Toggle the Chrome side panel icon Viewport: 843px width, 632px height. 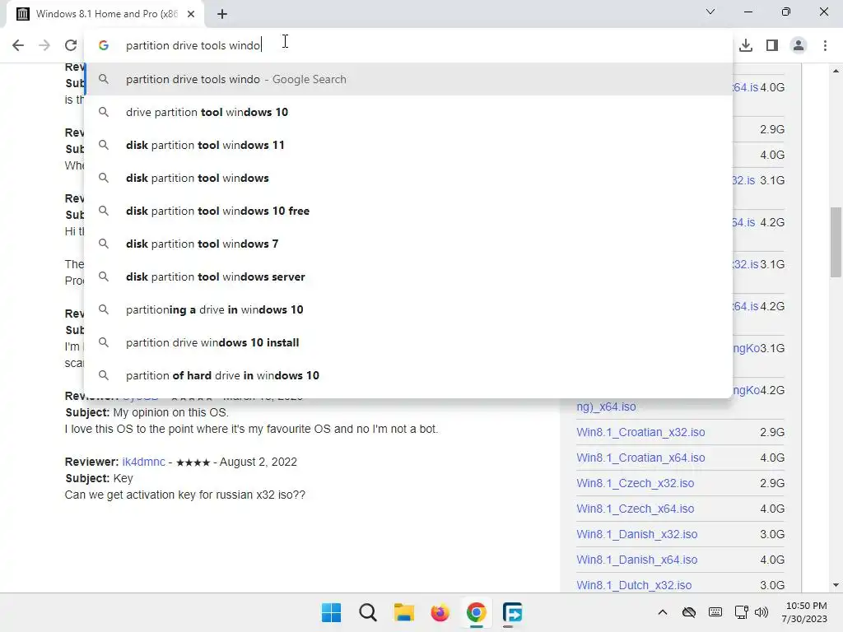tap(772, 45)
